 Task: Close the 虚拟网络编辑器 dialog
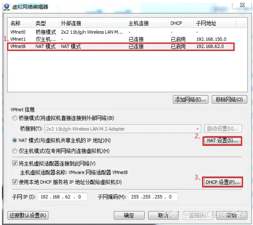242,5
